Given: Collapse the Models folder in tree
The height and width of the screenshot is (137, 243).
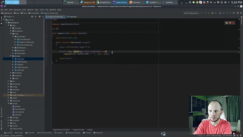Looking at the screenshot, I should click(x=11, y=56).
